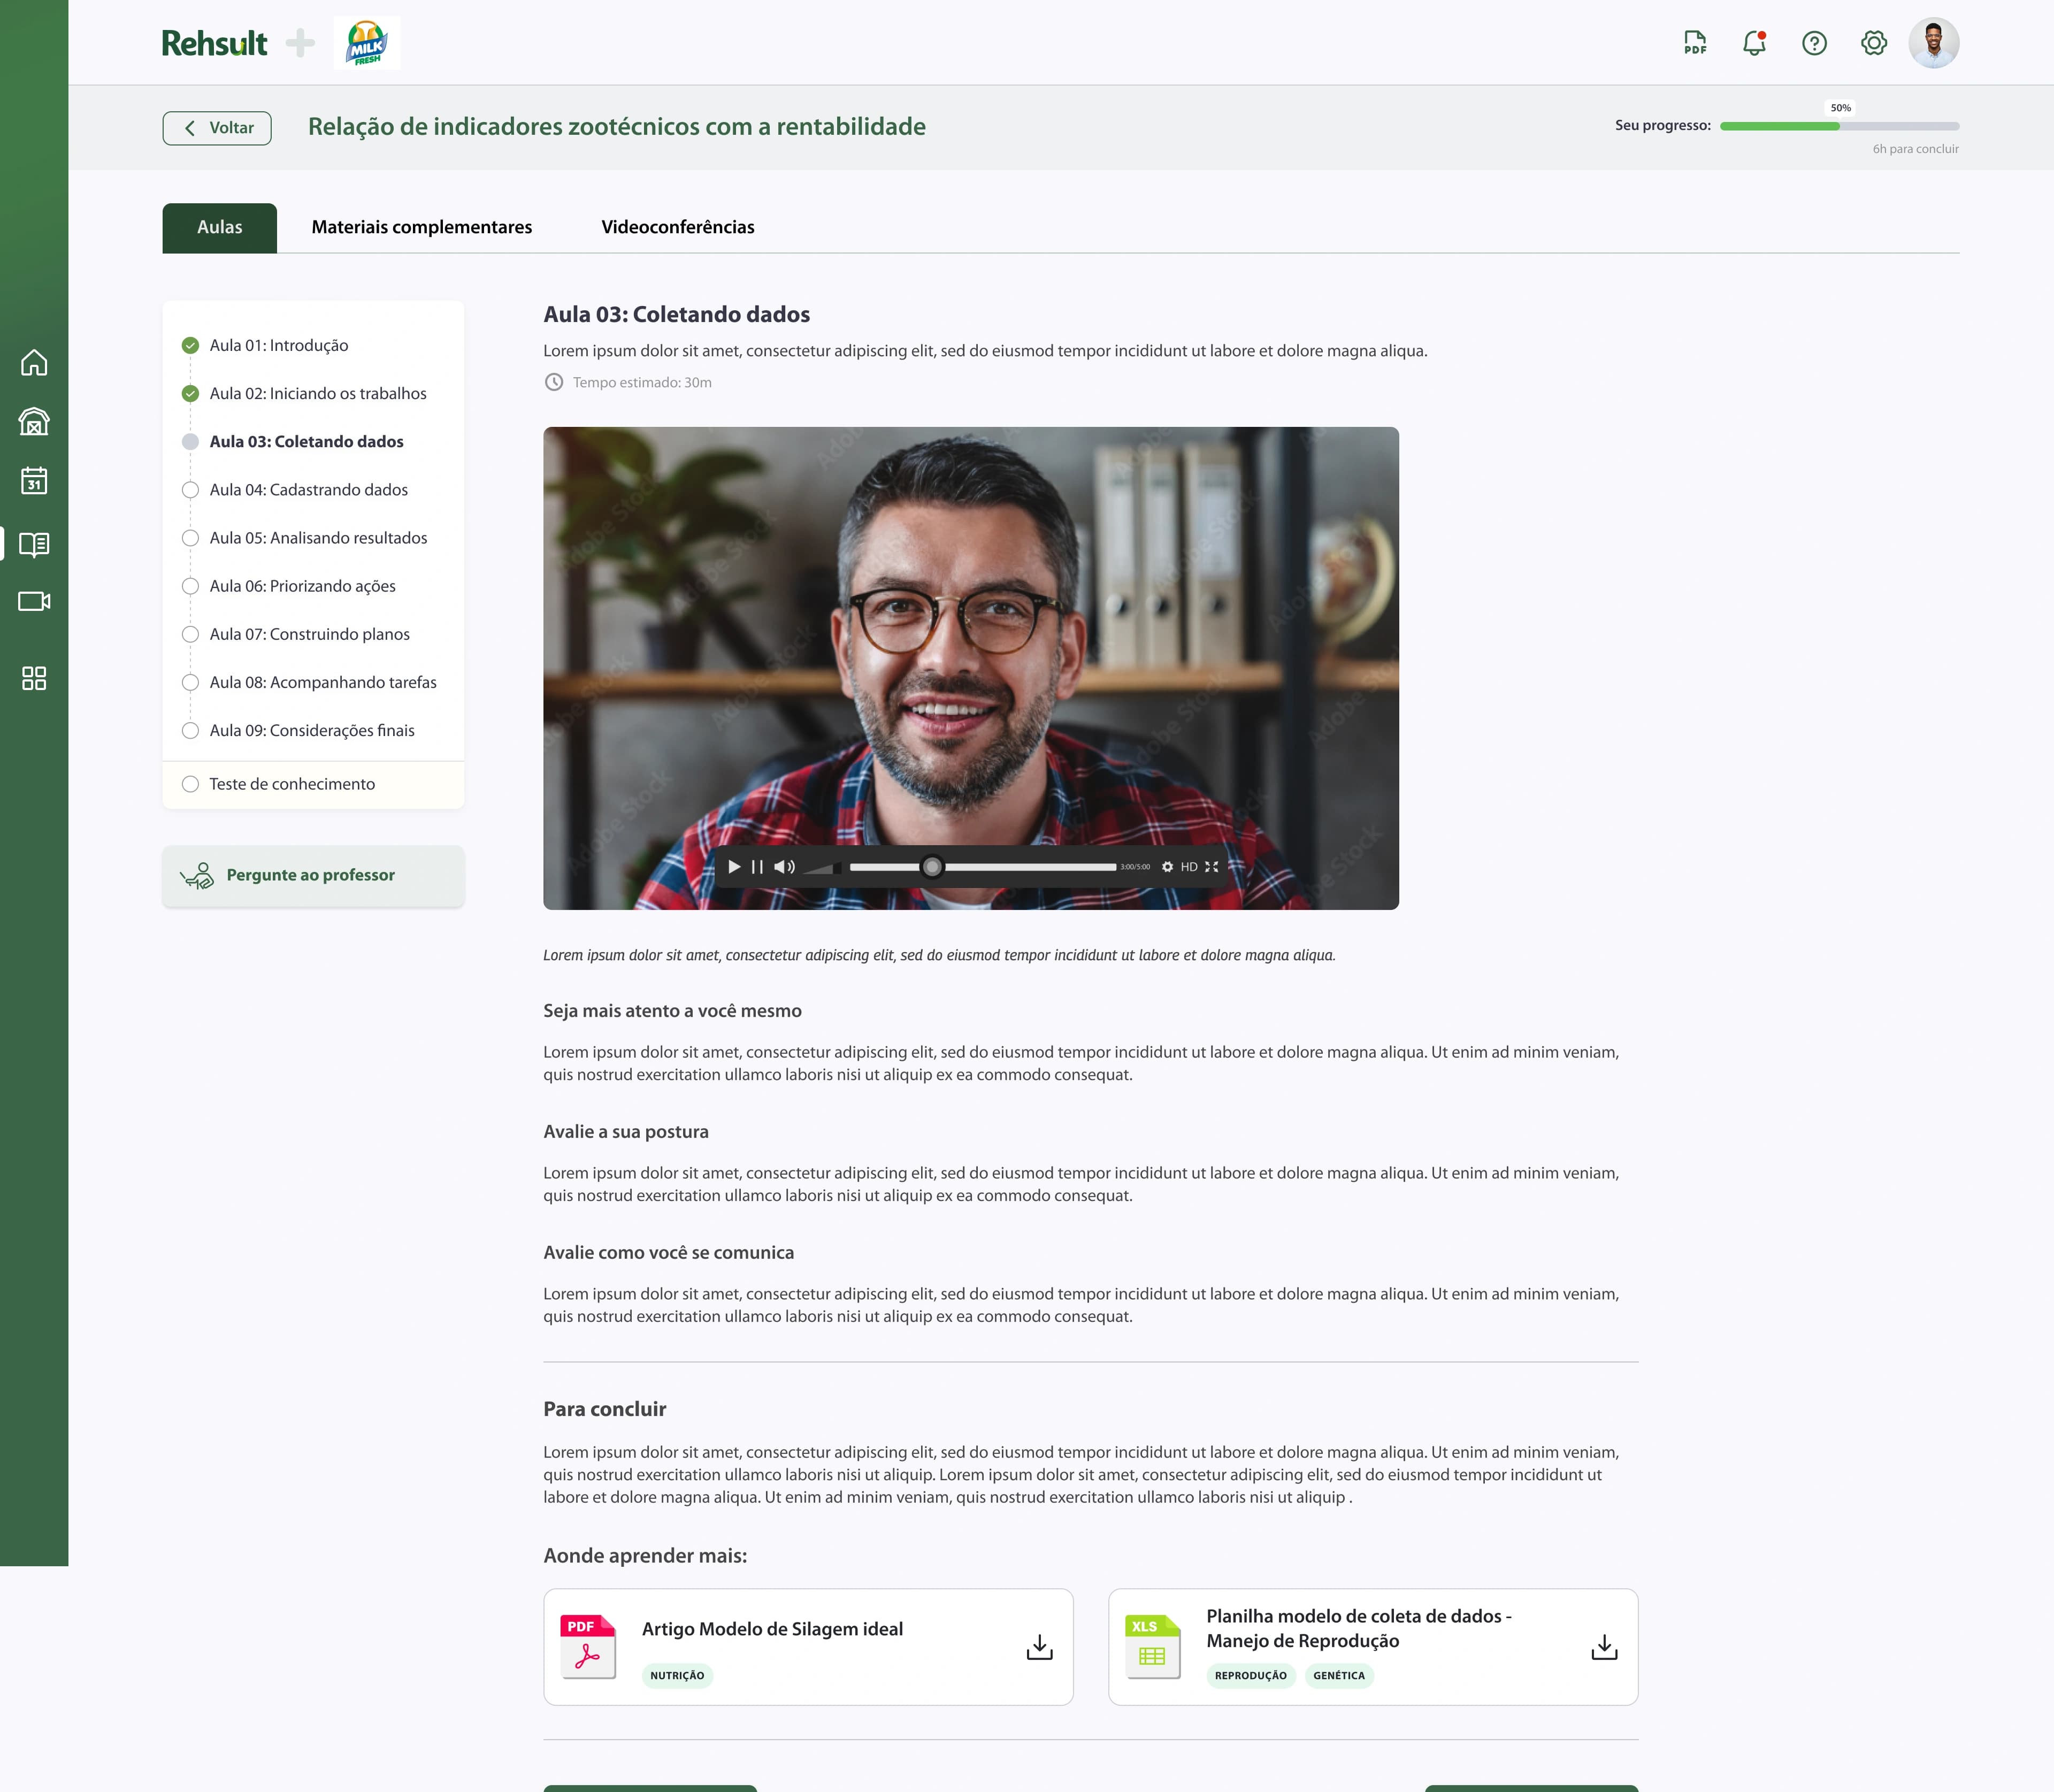Open the Home icon in sidebar
This screenshot has width=2054, height=1792.
(x=34, y=362)
